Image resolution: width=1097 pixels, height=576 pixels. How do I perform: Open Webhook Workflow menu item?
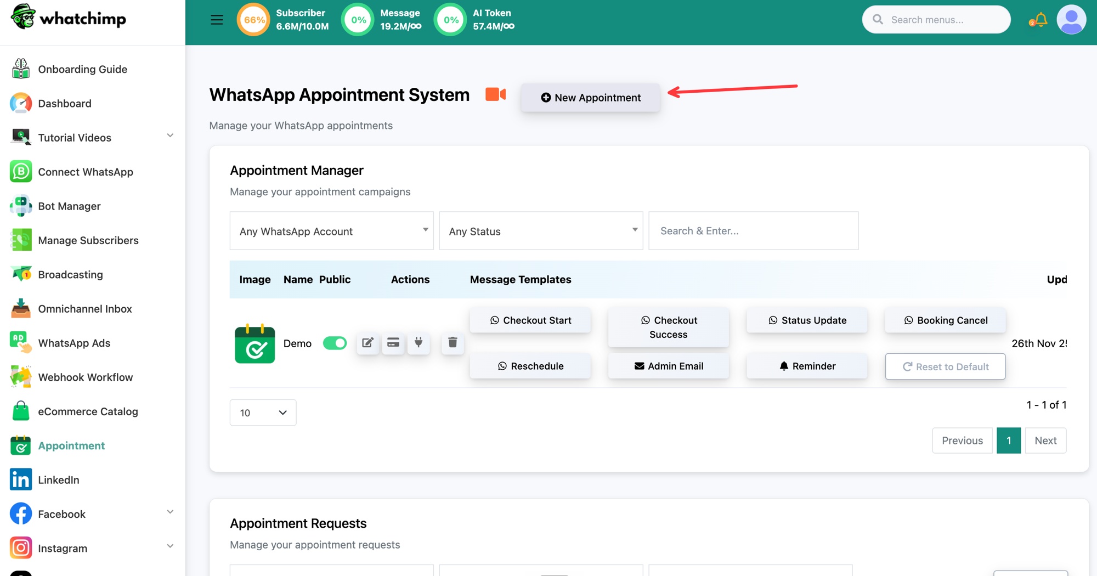[86, 377]
